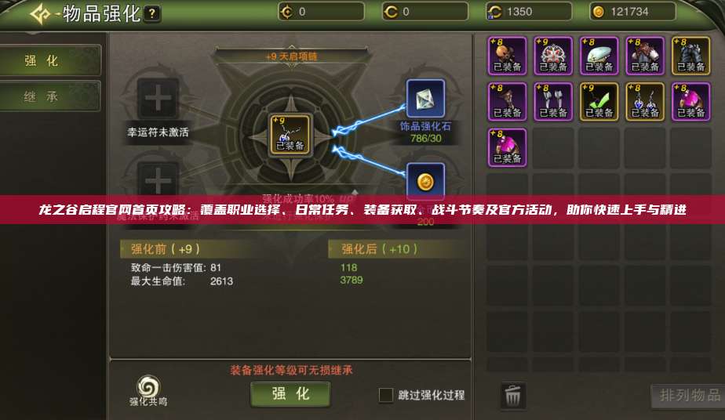This screenshot has width=725, height=420.
Task: Click the gold coin balance 121734
Action: point(632,12)
